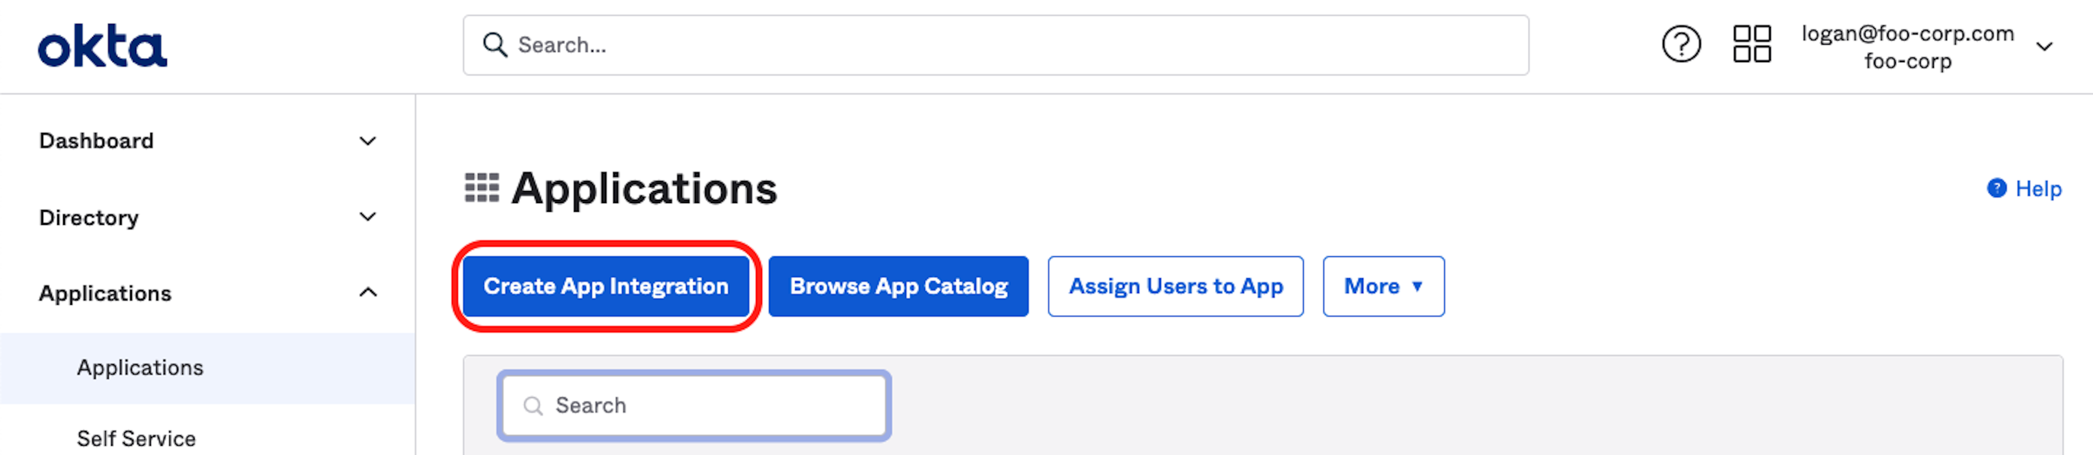The width and height of the screenshot is (2093, 455).
Task: Click the Applications page grid icon
Action: click(481, 188)
